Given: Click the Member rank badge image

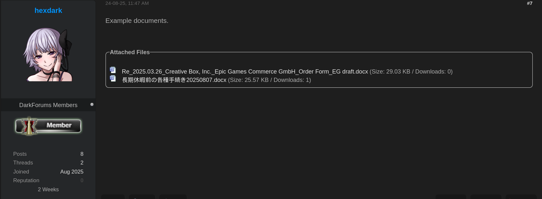Looking at the screenshot, I should [48, 126].
